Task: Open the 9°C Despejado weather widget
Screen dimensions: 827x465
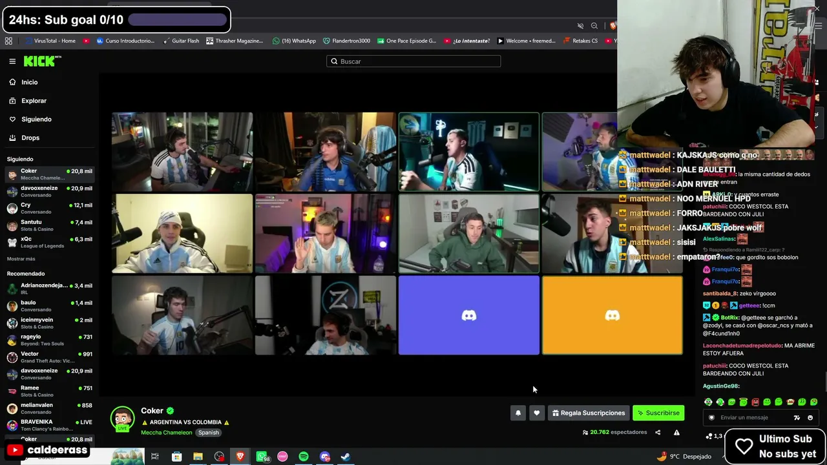Action: 684,457
